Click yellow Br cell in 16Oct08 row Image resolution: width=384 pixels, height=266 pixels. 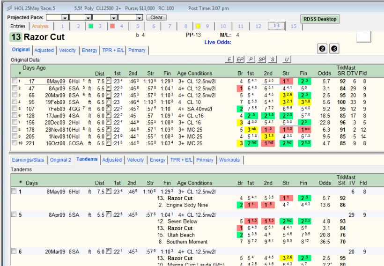(240, 143)
